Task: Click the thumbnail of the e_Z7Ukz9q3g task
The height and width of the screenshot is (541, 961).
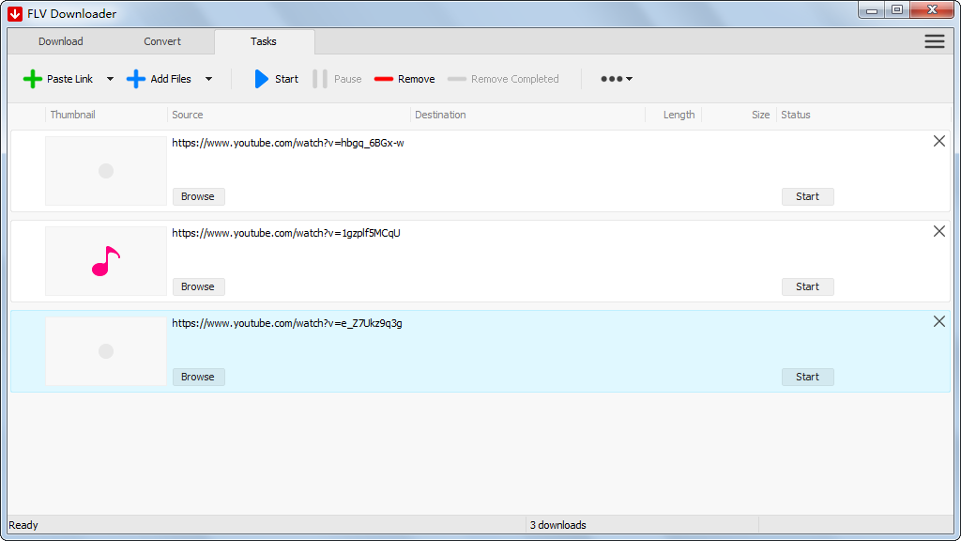Action: (106, 351)
